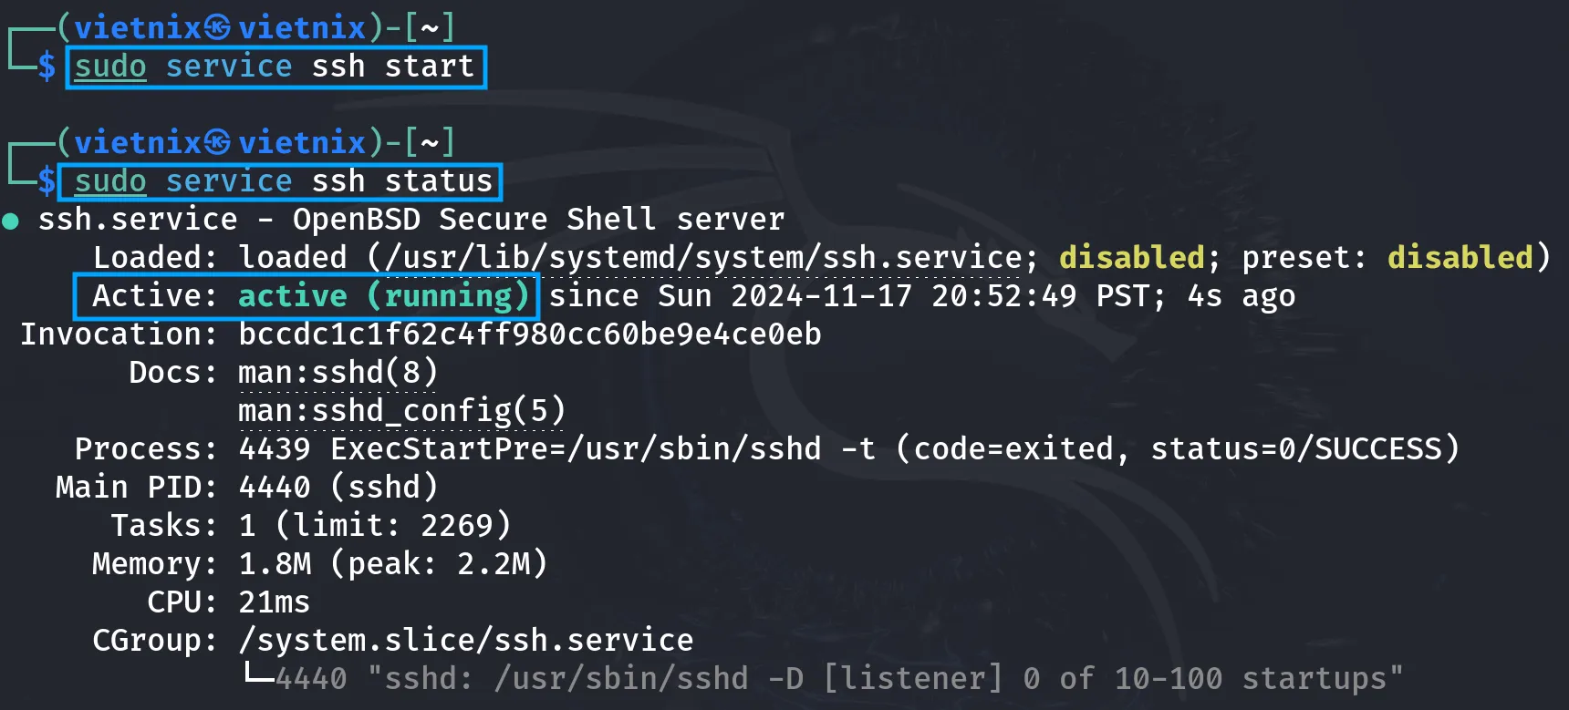Click the second dollar prompt symbol

[47, 181]
